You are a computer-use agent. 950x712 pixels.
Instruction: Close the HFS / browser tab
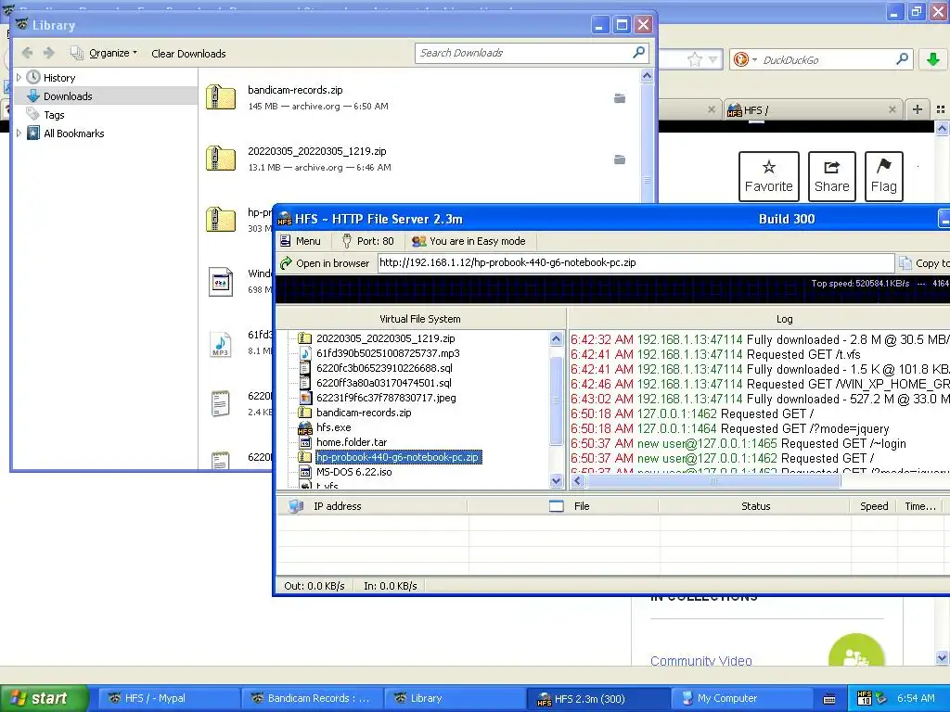[x=892, y=109]
